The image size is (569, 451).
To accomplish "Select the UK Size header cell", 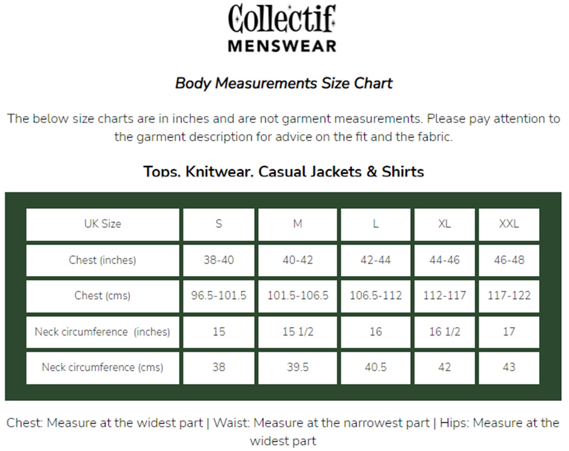I will pyautogui.click(x=103, y=224).
